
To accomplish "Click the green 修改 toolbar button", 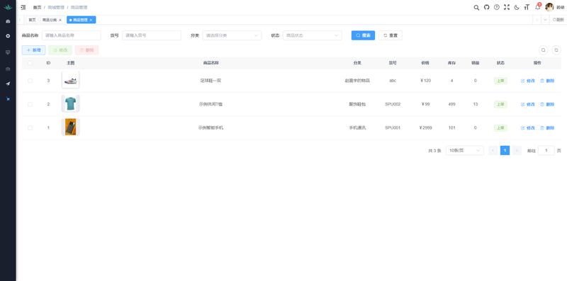I will (x=60, y=50).
